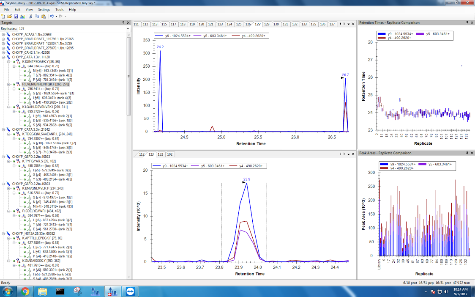
Task: Close the Retention Times Replicate Comparison panel
Action: [x=472, y=22]
